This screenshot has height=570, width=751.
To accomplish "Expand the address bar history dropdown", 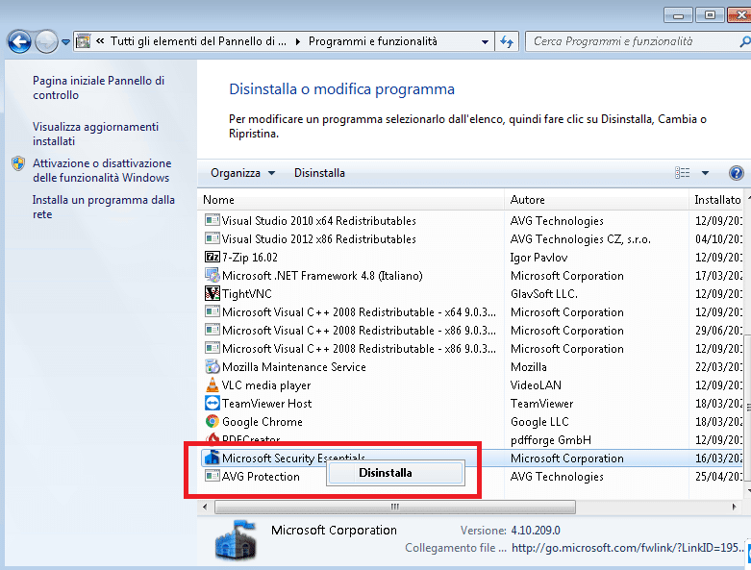I will click(x=486, y=42).
